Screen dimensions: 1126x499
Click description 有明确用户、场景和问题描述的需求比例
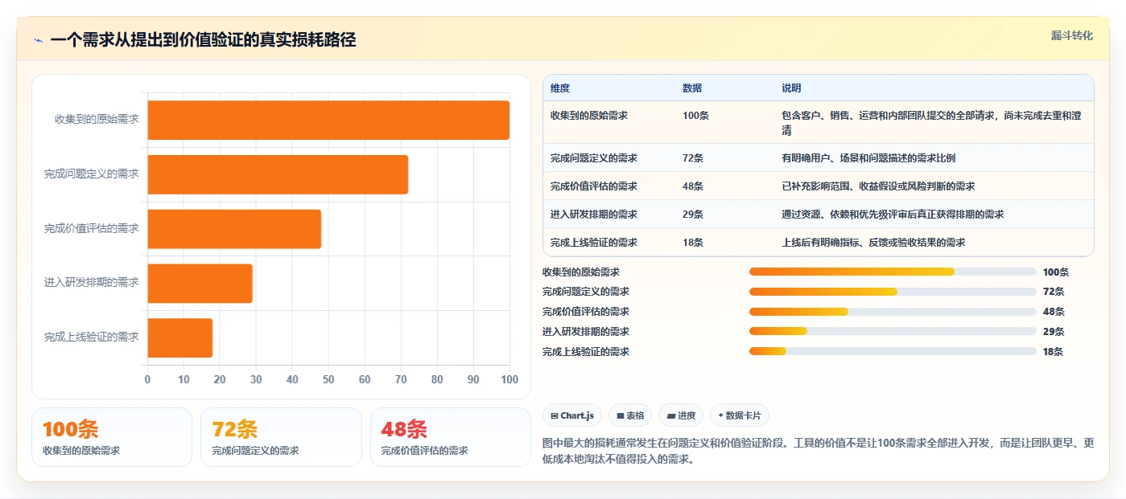(868, 158)
